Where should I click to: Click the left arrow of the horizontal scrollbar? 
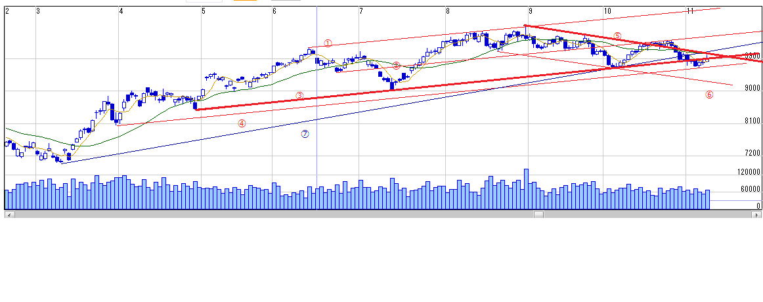coord(7,213)
